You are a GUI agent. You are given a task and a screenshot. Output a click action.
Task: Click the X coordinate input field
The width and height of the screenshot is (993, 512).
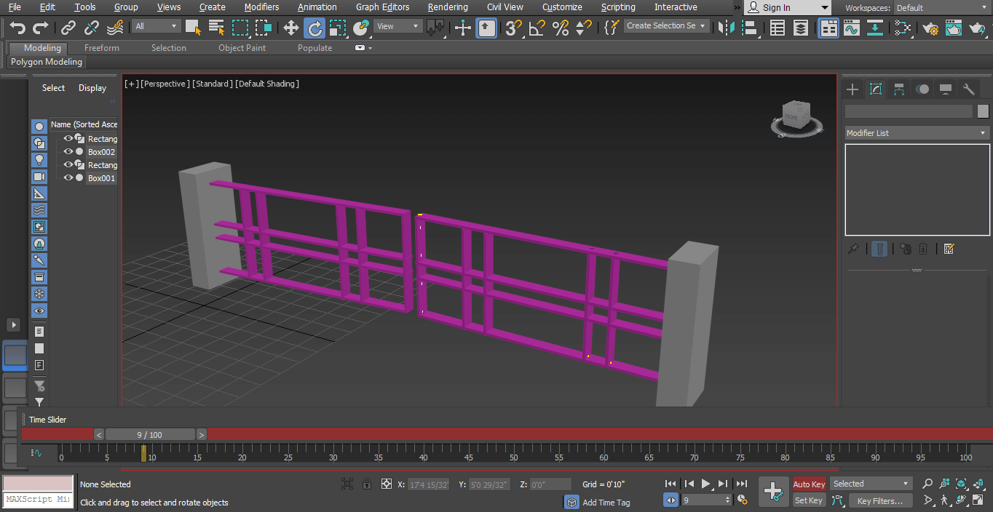(429, 484)
